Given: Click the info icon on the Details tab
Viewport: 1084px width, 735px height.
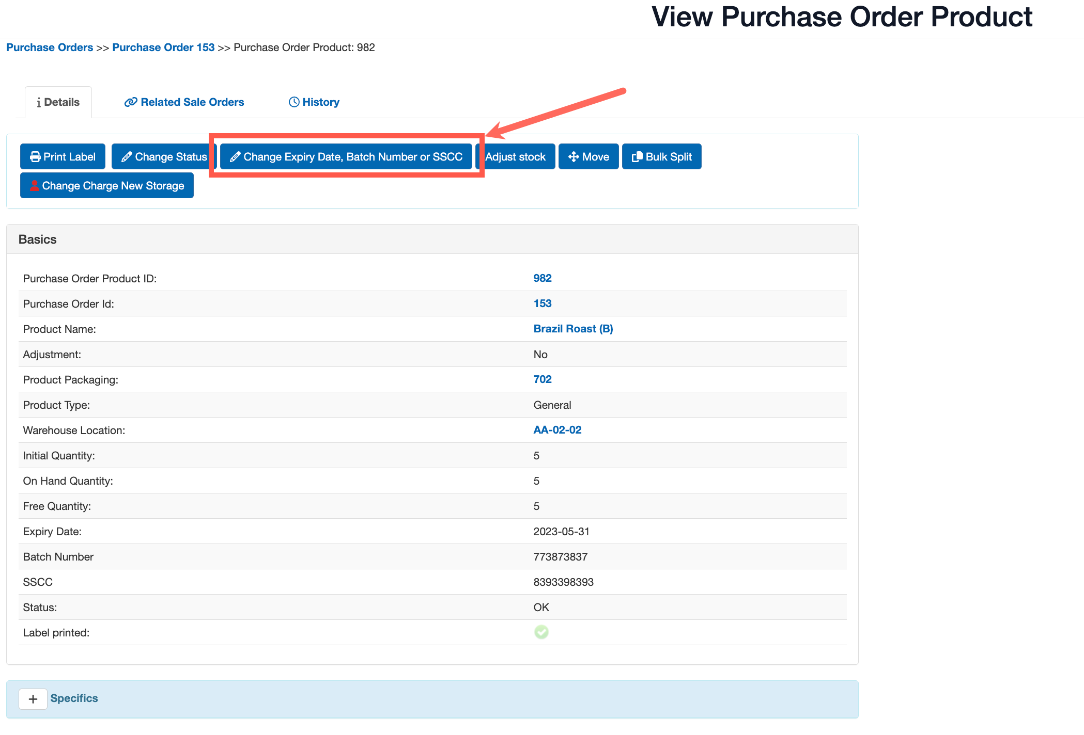Looking at the screenshot, I should pyautogui.click(x=39, y=102).
